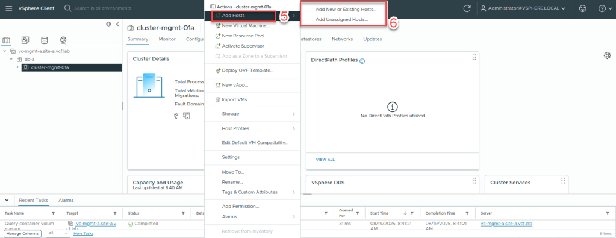616x238 pixels.
Task: Collapse the dc-a datacenter node
Action: click(x=11, y=60)
